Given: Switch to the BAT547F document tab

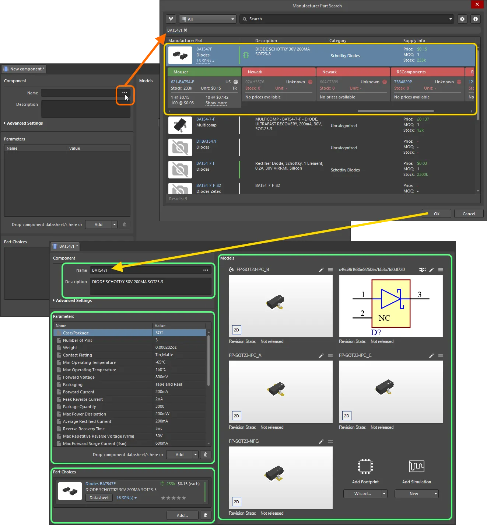Looking at the screenshot, I should tap(65, 246).
